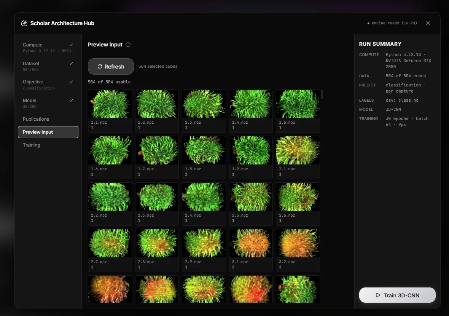Image resolution: width=449 pixels, height=316 pixels.
Task: Open the Compute step in sidebar
Action: coord(48,48)
